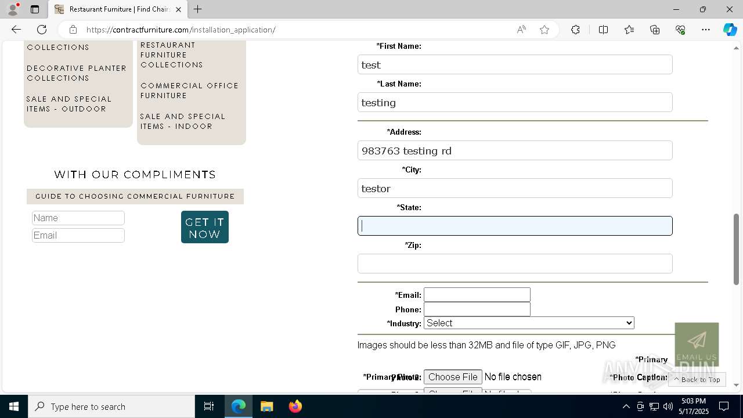This screenshot has width=743, height=418.
Task: Click Choose File for Primary Photo
Action: (x=453, y=377)
